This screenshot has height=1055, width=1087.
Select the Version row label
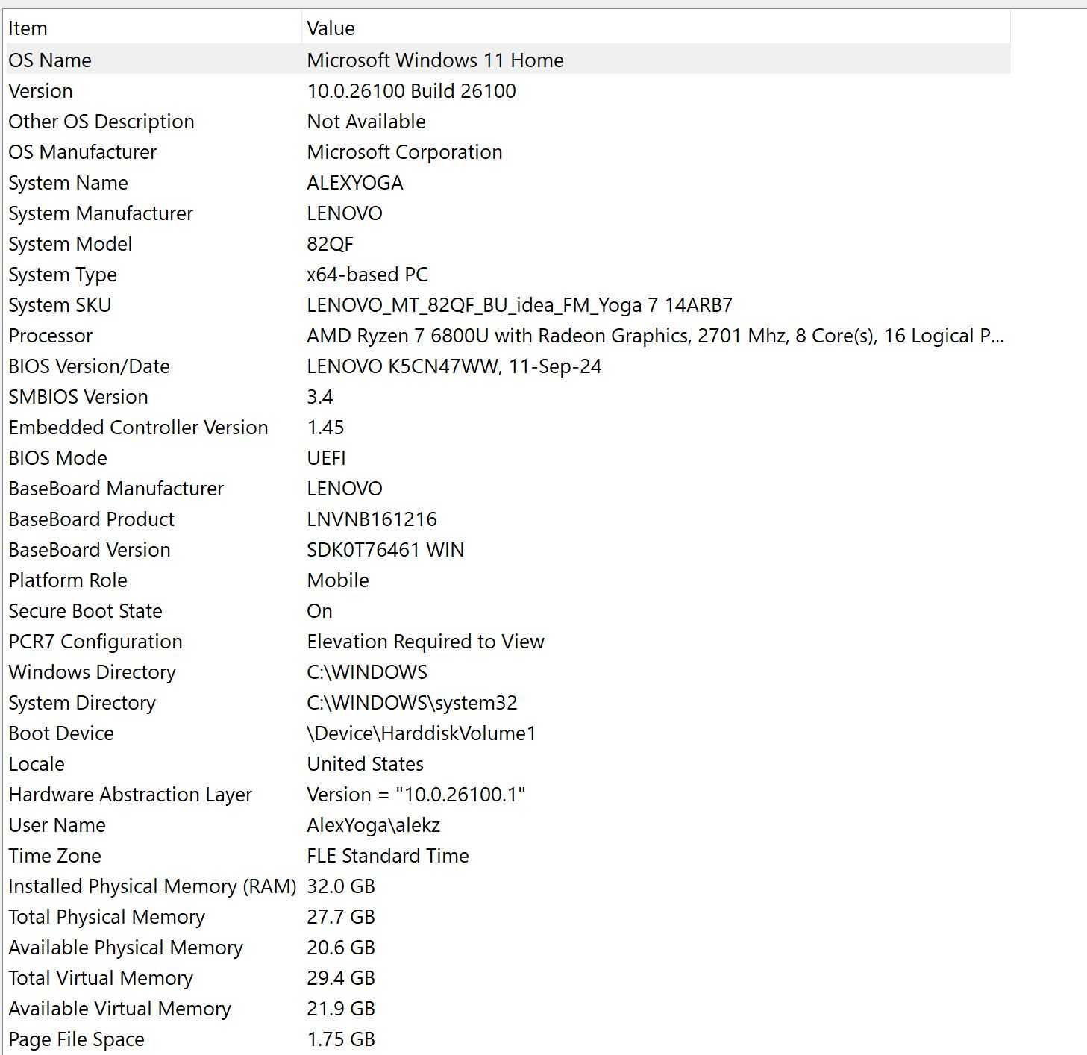pyautogui.click(x=40, y=90)
